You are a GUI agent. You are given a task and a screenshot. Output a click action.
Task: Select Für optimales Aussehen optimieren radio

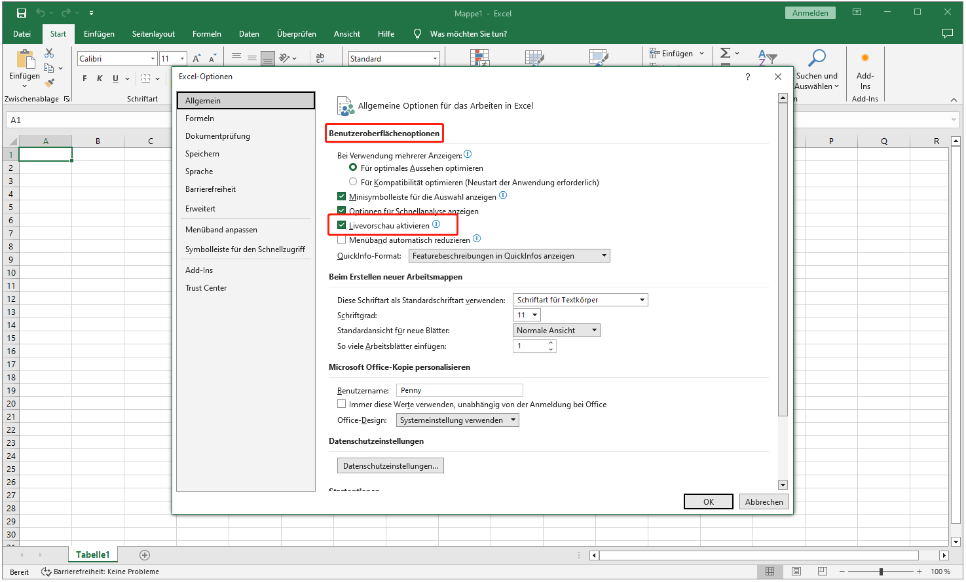tap(353, 168)
